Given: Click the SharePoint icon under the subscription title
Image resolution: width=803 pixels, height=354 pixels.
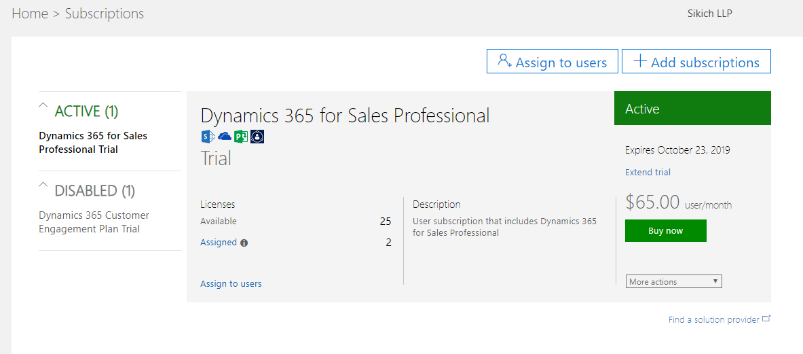Looking at the screenshot, I should [x=208, y=137].
